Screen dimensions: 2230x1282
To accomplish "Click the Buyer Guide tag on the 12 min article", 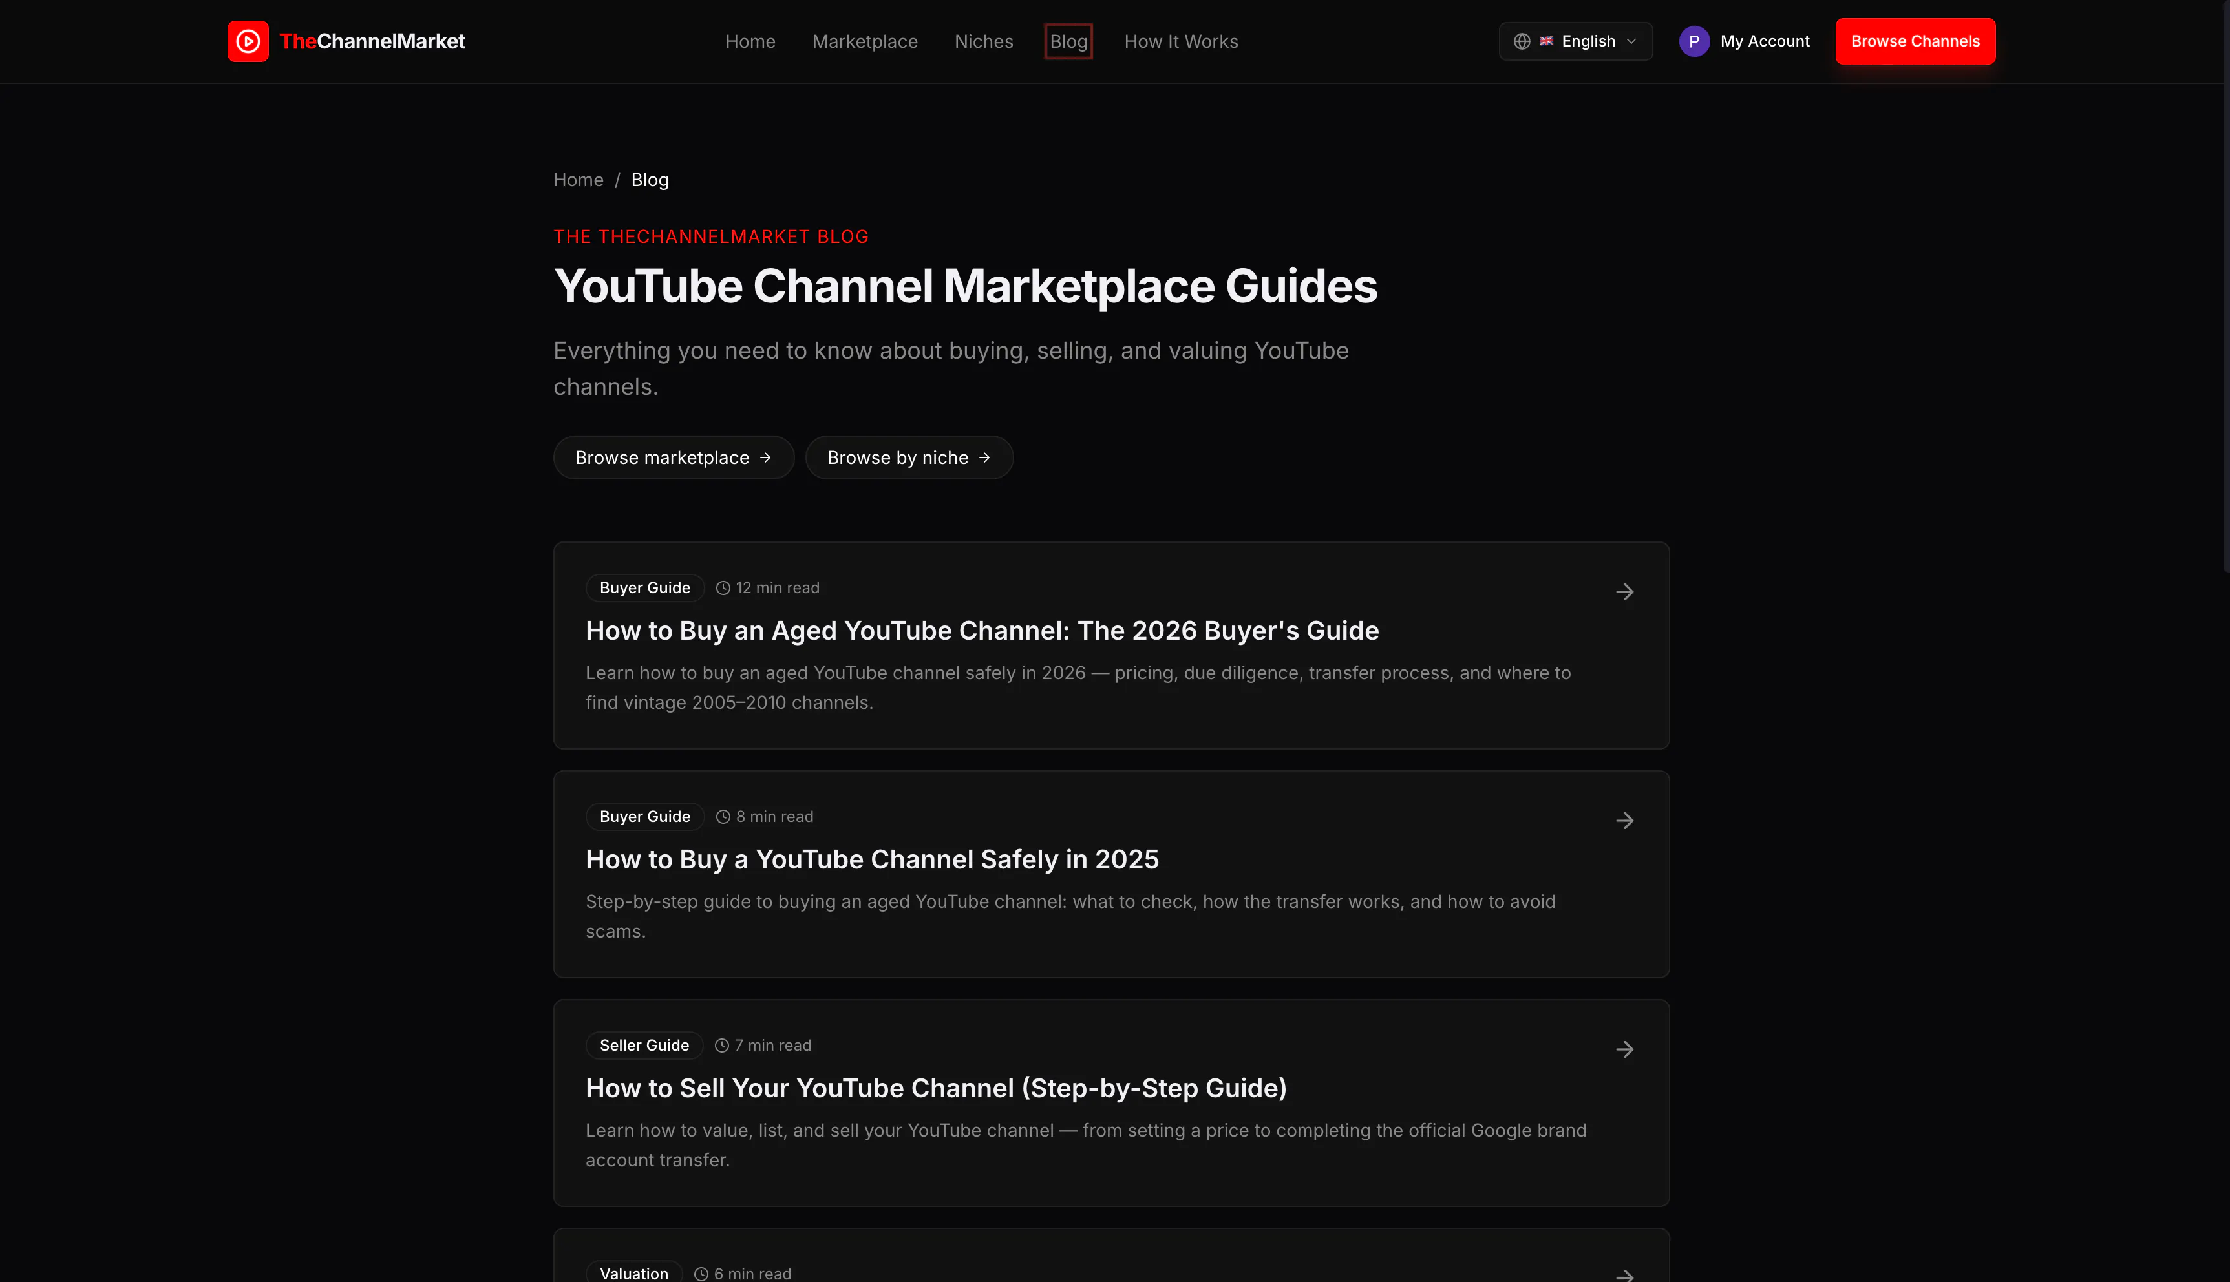I will click(x=644, y=588).
